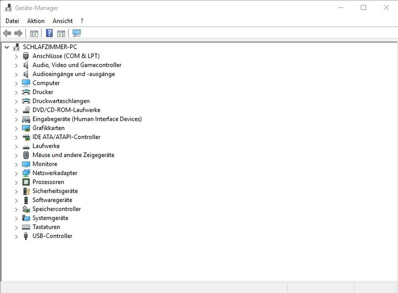This screenshot has width=398, height=293.
Task: Minimize the Geräte-Manager window
Action: [341, 7]
